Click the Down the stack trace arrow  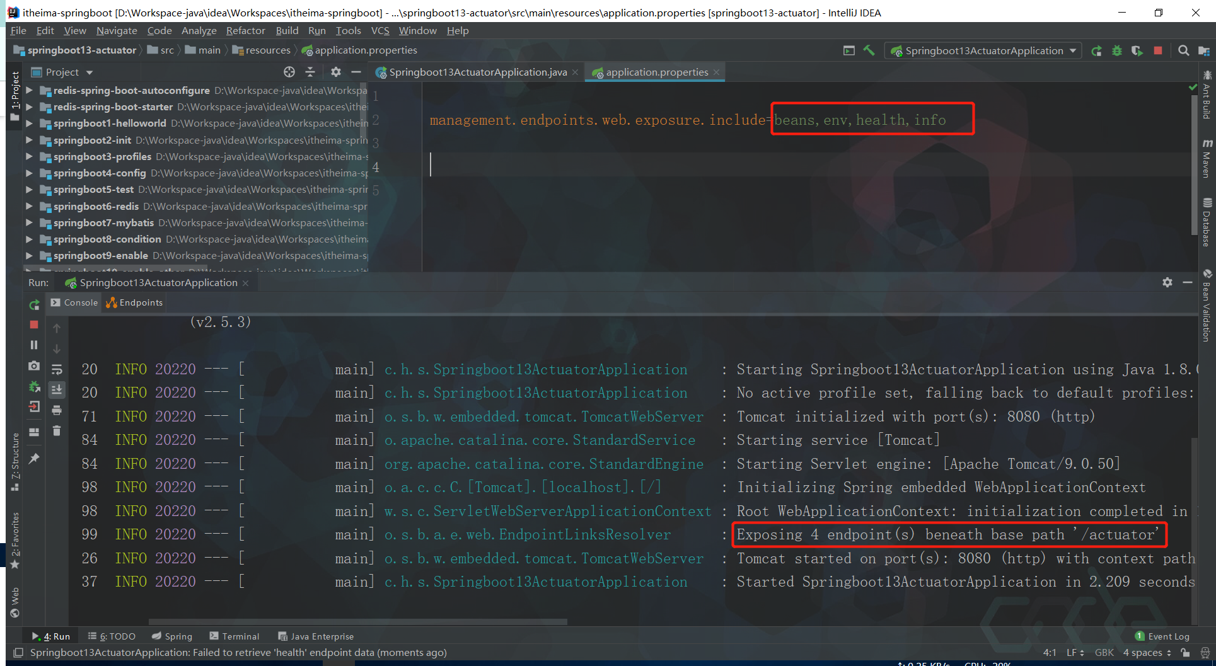tap(57, 348)
